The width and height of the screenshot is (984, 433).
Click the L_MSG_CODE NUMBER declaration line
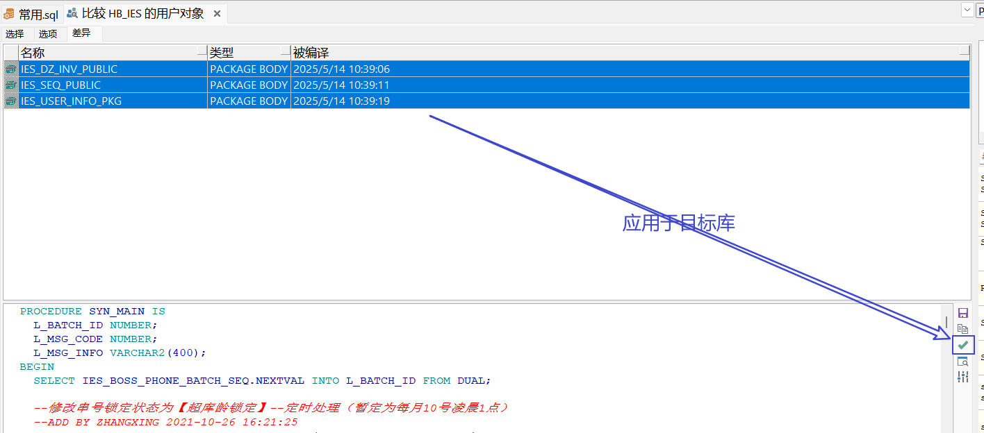click(95, 339)
